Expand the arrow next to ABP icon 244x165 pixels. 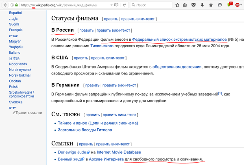(x=241, y=5)
